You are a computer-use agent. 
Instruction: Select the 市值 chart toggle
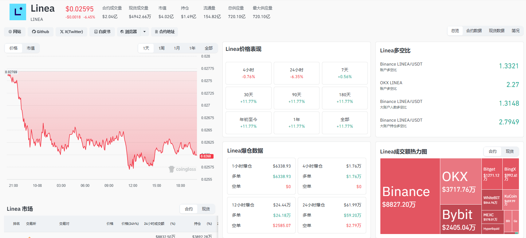click(x=31, y=48)
